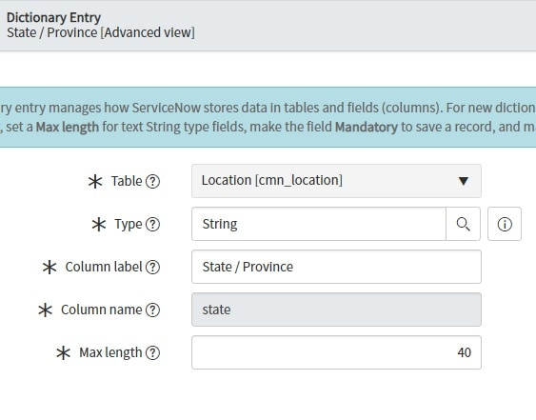Click the Type field label

tap(129, 225)
